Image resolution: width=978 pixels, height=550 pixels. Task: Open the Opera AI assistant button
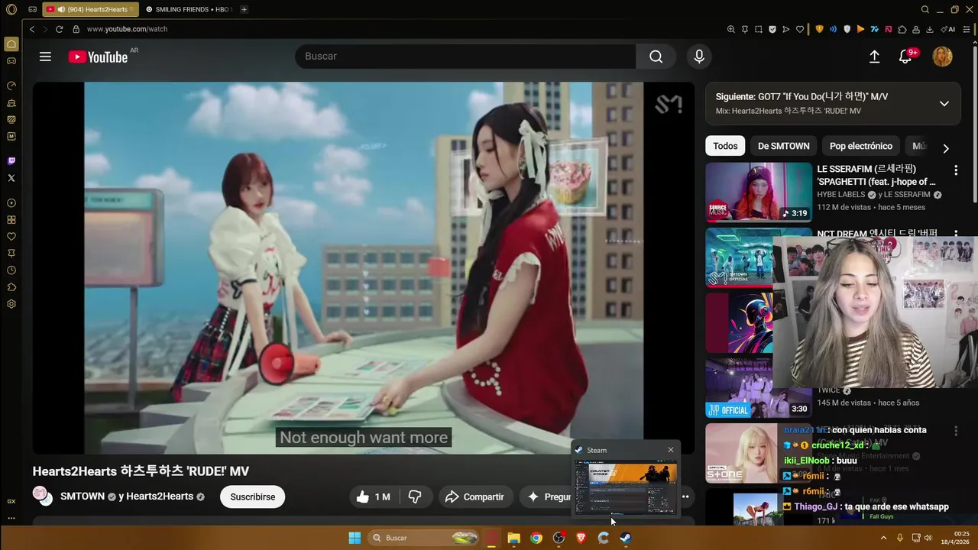tap(948, 29)
